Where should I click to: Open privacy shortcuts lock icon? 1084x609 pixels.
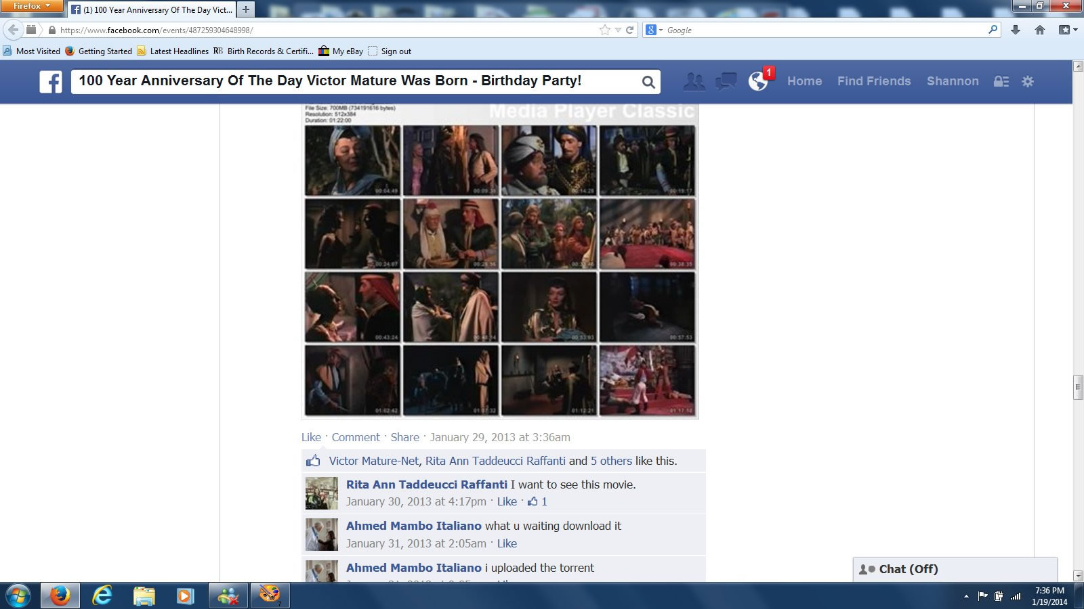click(1001, 81)
